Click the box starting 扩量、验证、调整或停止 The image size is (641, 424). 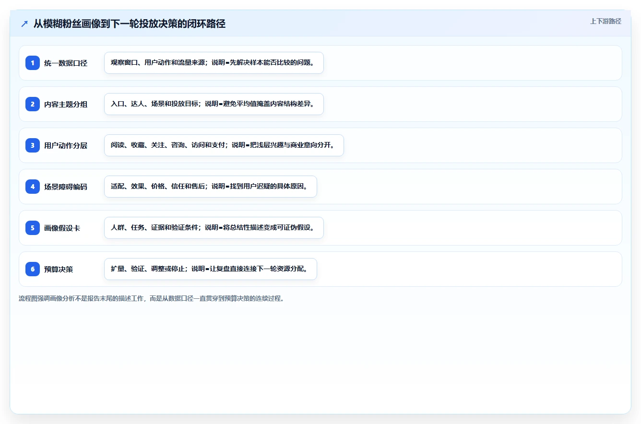(211, 269)
